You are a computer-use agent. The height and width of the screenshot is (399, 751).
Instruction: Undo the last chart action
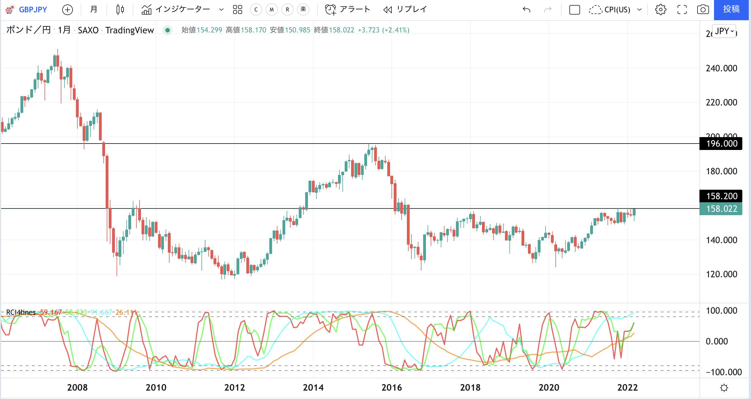527,10
